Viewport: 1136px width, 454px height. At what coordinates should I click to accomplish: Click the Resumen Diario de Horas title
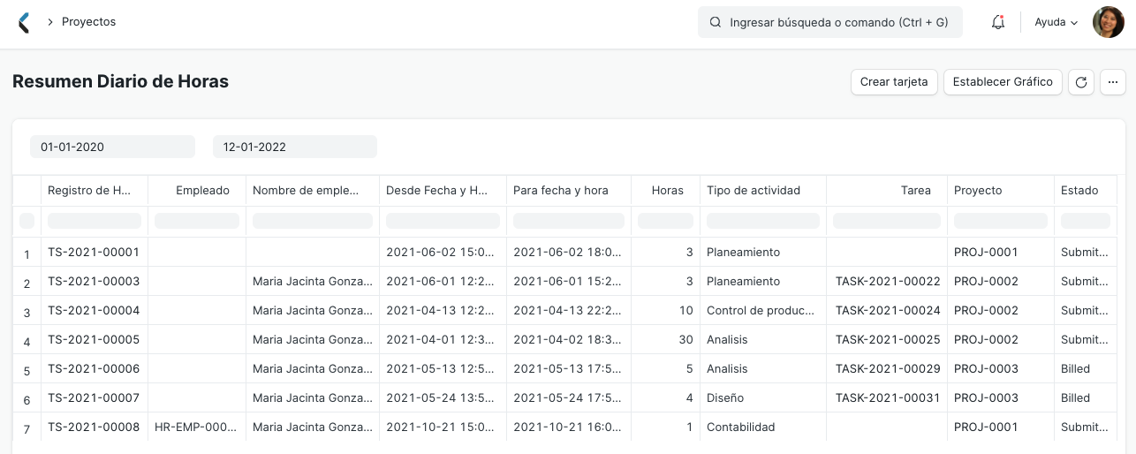(120, 81)
